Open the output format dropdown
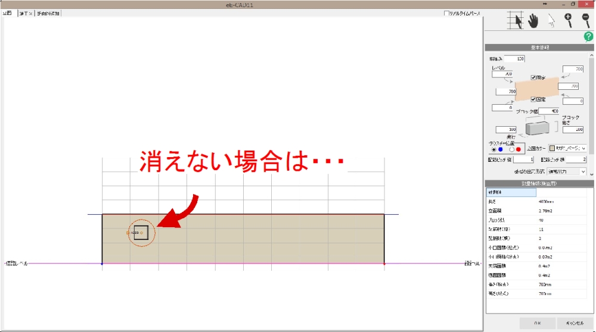 click(x=566, y=171)
